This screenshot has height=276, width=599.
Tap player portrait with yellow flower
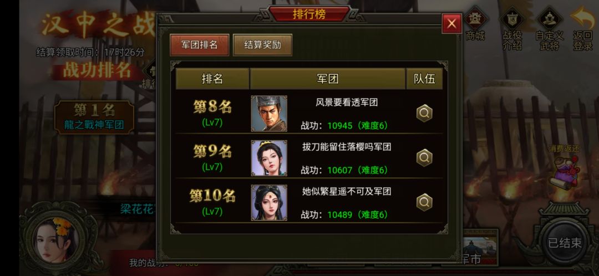click(x=57, y=240)
